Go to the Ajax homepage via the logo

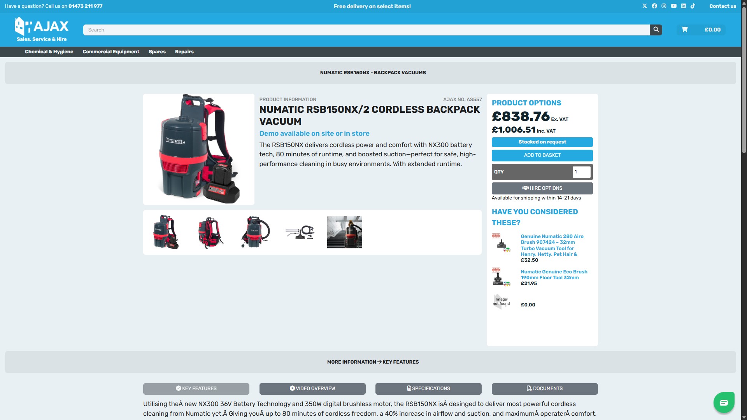click(42, 29)
